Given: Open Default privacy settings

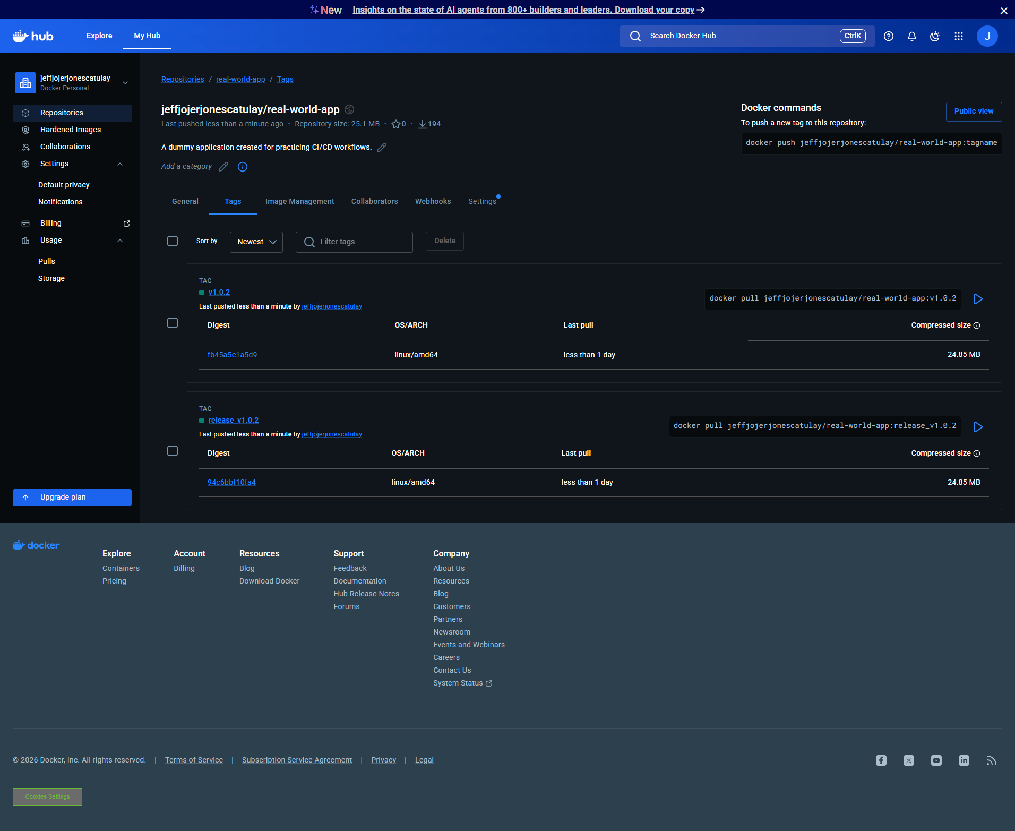Looking at the screenshot, I should pos(64,185).
